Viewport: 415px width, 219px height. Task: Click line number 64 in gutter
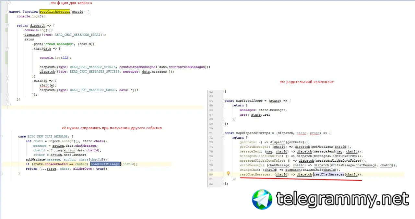coord(211,101)
